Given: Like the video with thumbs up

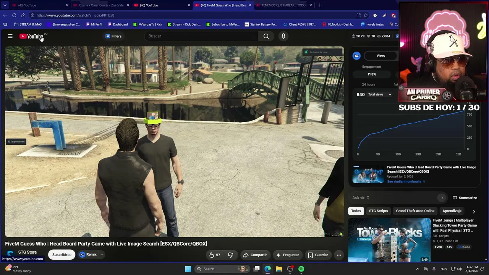Looking at the screenshot, I should 214,255.
